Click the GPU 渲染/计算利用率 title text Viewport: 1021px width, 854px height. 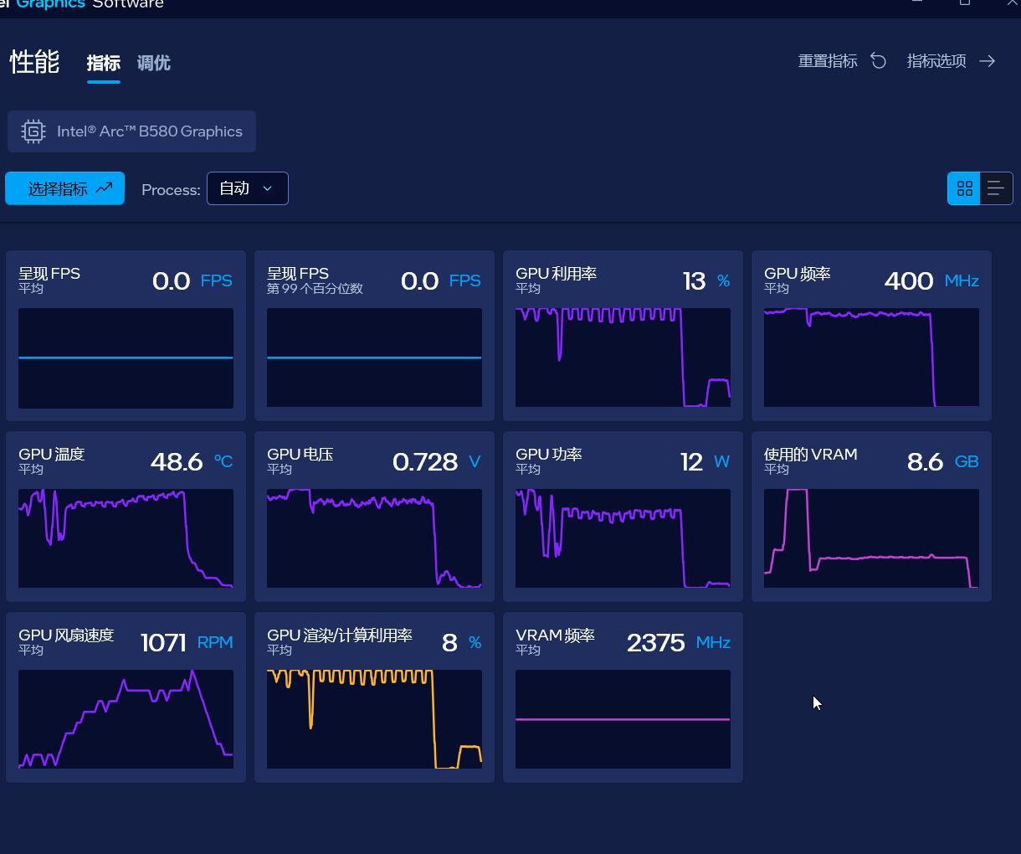[340, 635]
